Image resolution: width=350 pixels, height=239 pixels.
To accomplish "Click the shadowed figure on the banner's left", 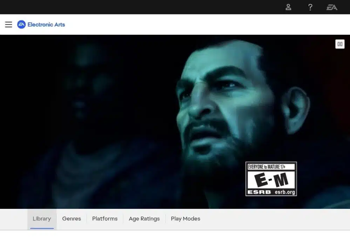I will coord(84,116).
